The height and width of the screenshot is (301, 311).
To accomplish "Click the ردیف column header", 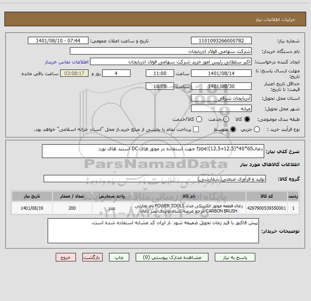I will [293, 196].
